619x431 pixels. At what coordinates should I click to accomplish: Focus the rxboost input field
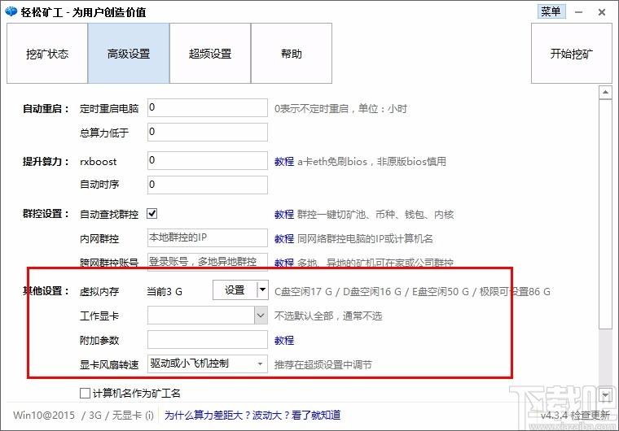pyautogui.click(x=208, y=160)
